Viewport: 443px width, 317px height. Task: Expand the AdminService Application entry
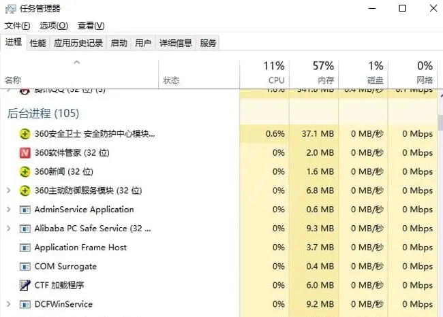(x=8, y=210)
